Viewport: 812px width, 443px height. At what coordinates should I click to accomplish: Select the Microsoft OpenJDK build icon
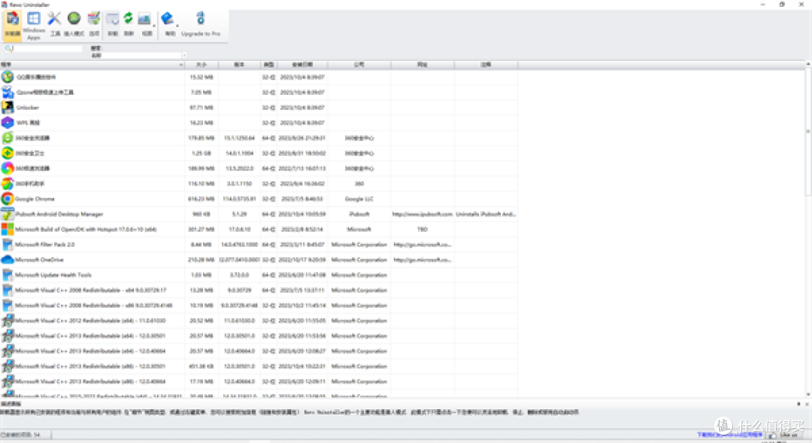pos(8,229)
